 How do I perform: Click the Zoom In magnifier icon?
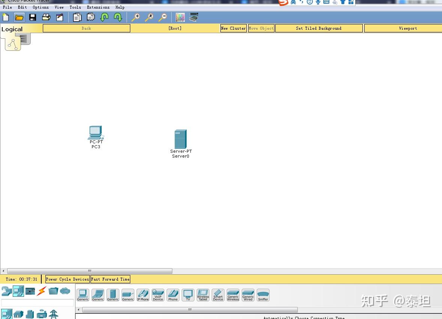click(x=136, y=18)
